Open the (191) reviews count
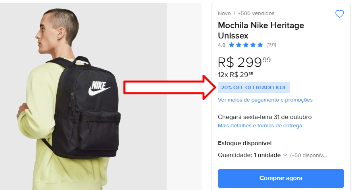This screenshot has width=354, height=190. click(x=271, y=45)
